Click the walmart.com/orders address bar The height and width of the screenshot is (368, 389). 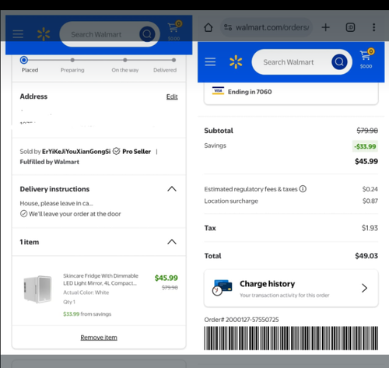pos(266,27)
